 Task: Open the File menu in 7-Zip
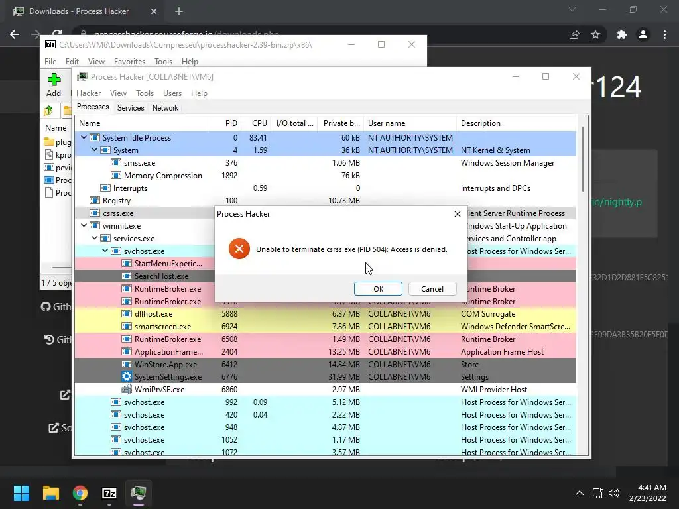tap(50, 62)
